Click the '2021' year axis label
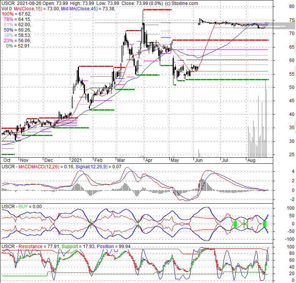Viewport: 296px width, 283px height. (76, 160)
